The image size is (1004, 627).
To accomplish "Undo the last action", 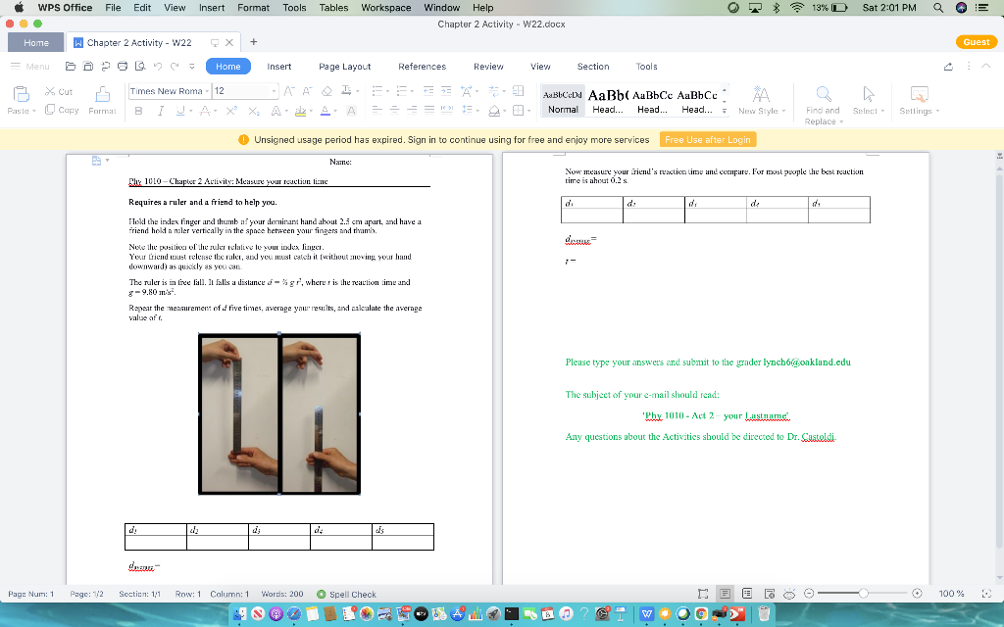I will pos(158,66).
